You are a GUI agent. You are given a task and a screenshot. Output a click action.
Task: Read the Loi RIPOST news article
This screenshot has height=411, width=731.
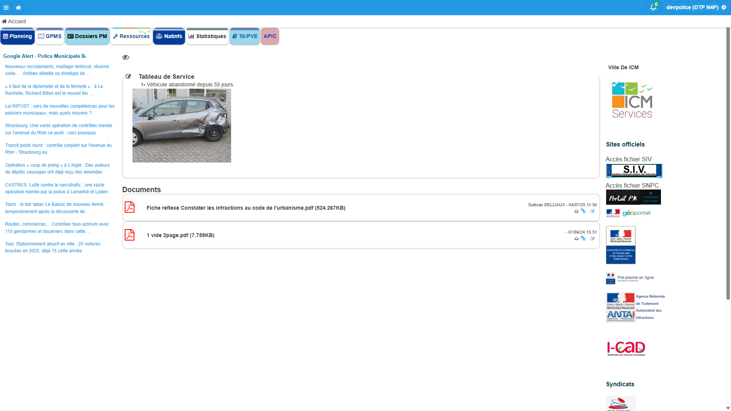tap(60, 110)
